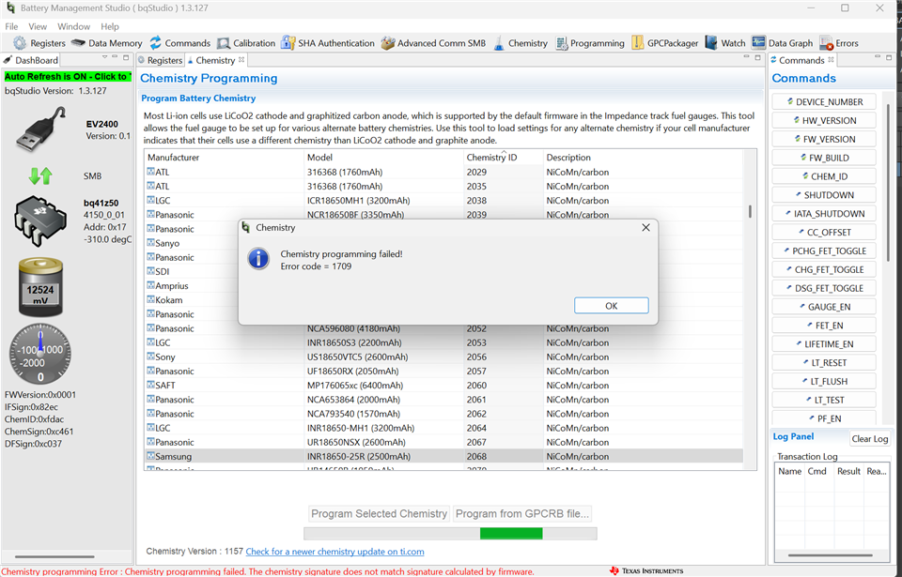Click the Chemistry flask toolbar icon
This screenshot has width=902, height=577.
tap(499, 43)
